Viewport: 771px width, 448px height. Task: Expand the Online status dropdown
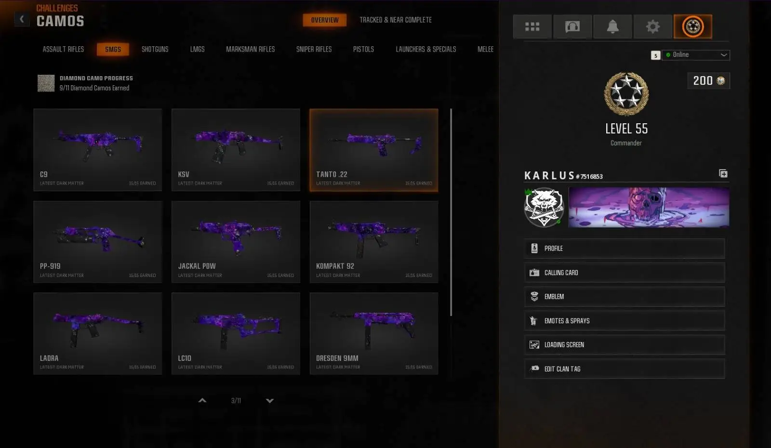point(696,55)
